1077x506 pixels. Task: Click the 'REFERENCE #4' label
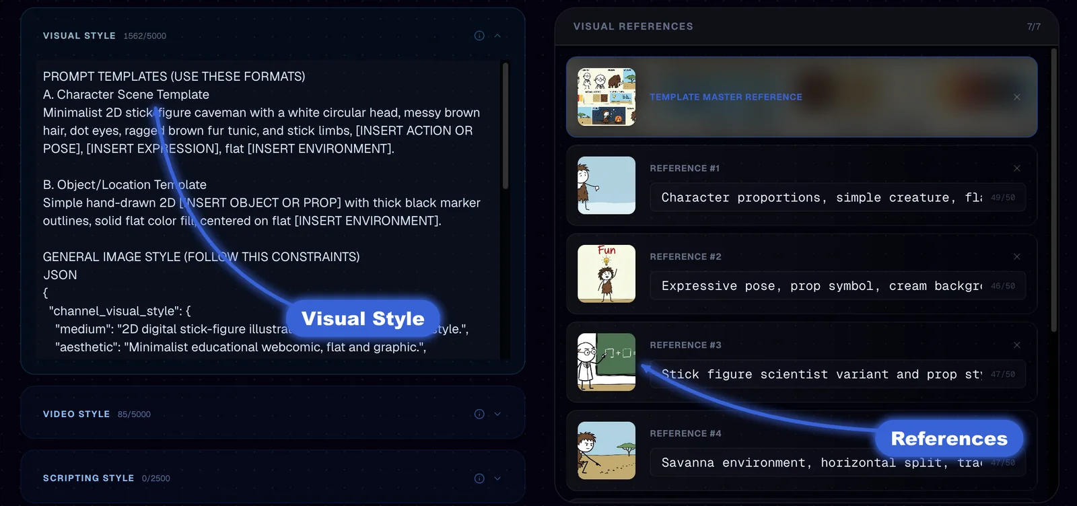tap(686, 433)
